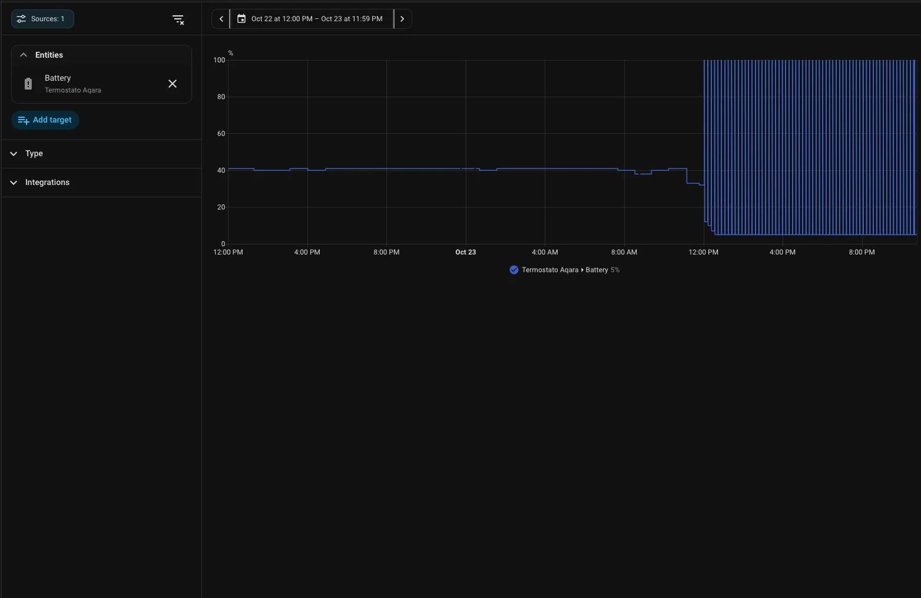Click the chart line near 4:00 AM
921x598 pixels.
pos(545,169)
